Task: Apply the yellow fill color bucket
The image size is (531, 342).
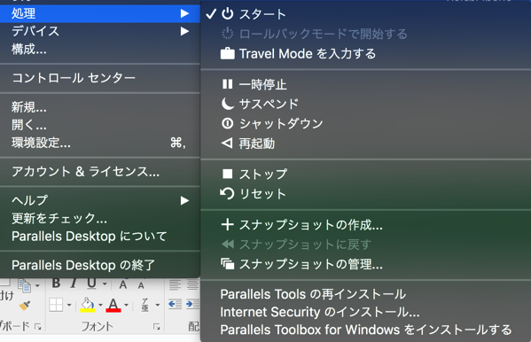Action: tap(88, 305)
